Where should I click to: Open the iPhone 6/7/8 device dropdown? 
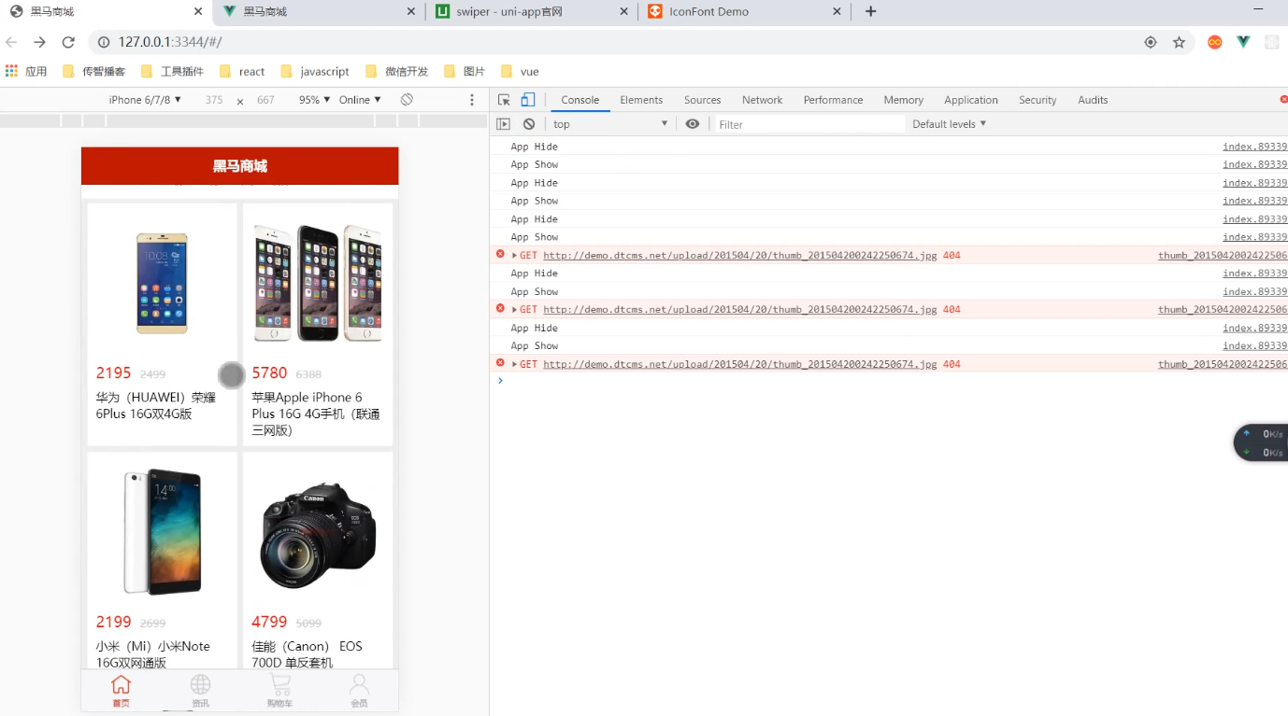click(x=145, y=100)
